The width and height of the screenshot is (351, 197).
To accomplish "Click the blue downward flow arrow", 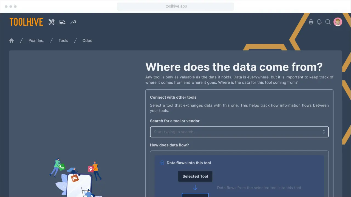I will [195, 187].
